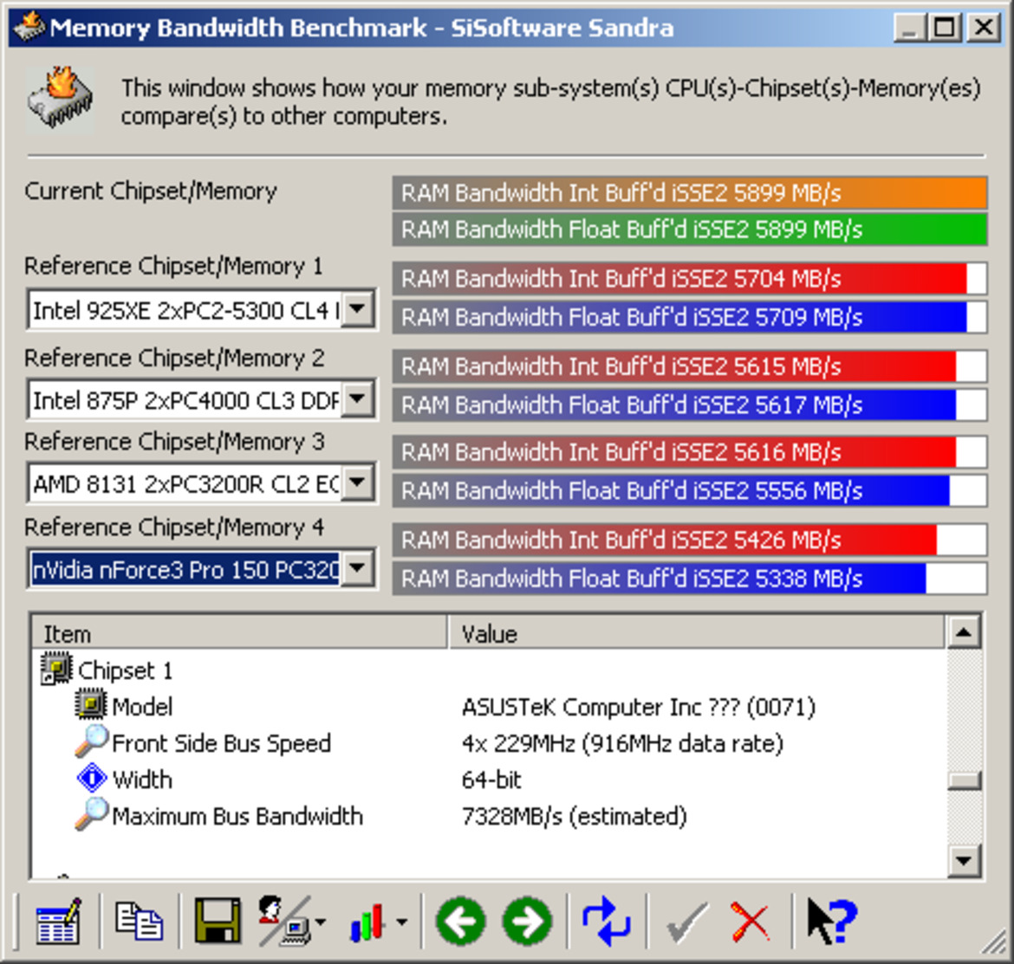This screenshot has width=1014, height=964.
Task: Go forward with green right arrow
Action: coord(528,922)
